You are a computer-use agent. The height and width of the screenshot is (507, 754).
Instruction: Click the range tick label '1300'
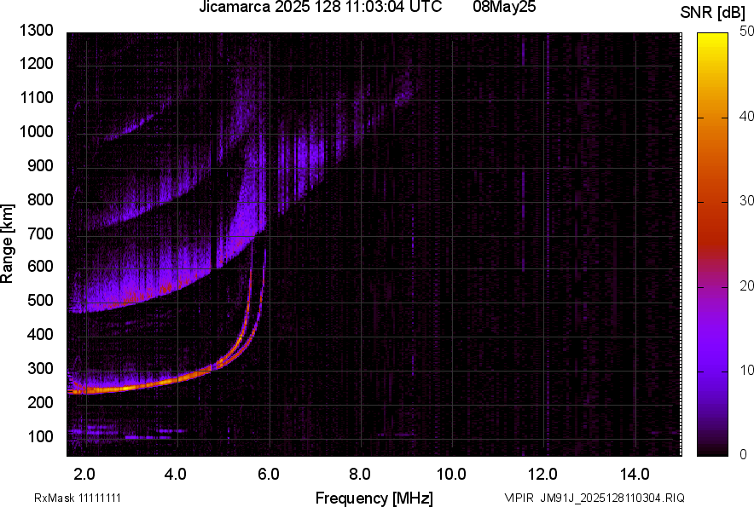[36, 31]
